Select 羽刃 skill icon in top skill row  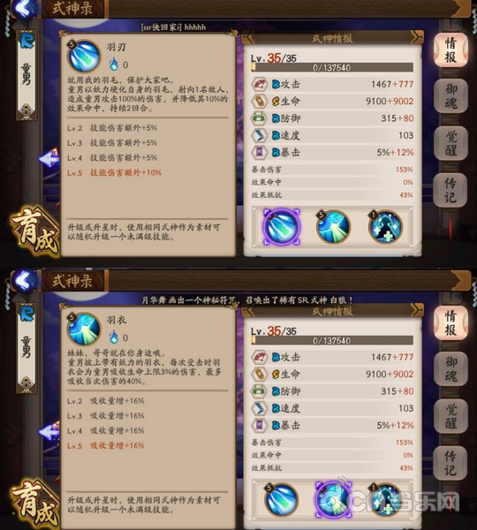click(x=281, y=226)
